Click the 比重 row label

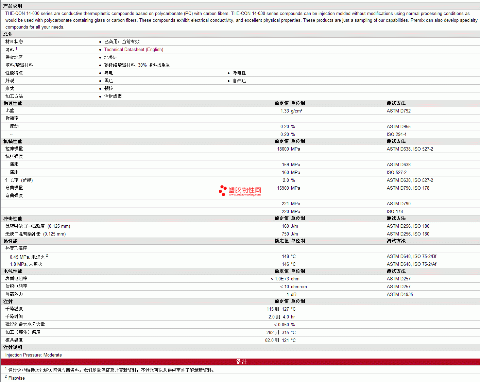[10, 111]
